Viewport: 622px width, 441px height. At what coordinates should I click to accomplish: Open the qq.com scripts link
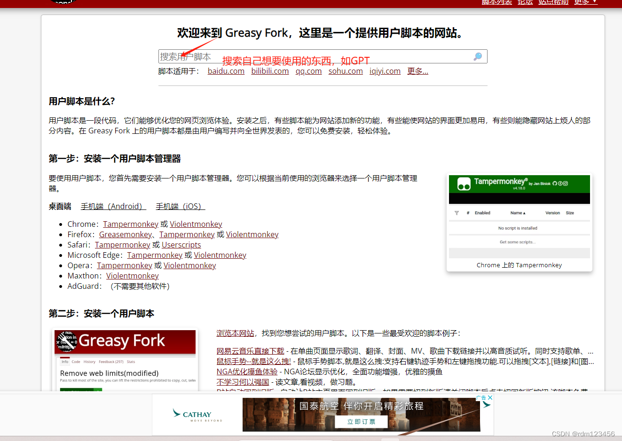(x=308, y=71)
